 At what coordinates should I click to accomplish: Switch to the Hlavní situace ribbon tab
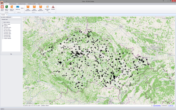click(13, 4)
